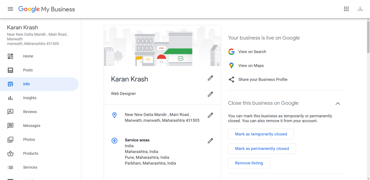Screen dimensions: 370x180
Task: Click the share icon
Action: click(x=231, y=80)
